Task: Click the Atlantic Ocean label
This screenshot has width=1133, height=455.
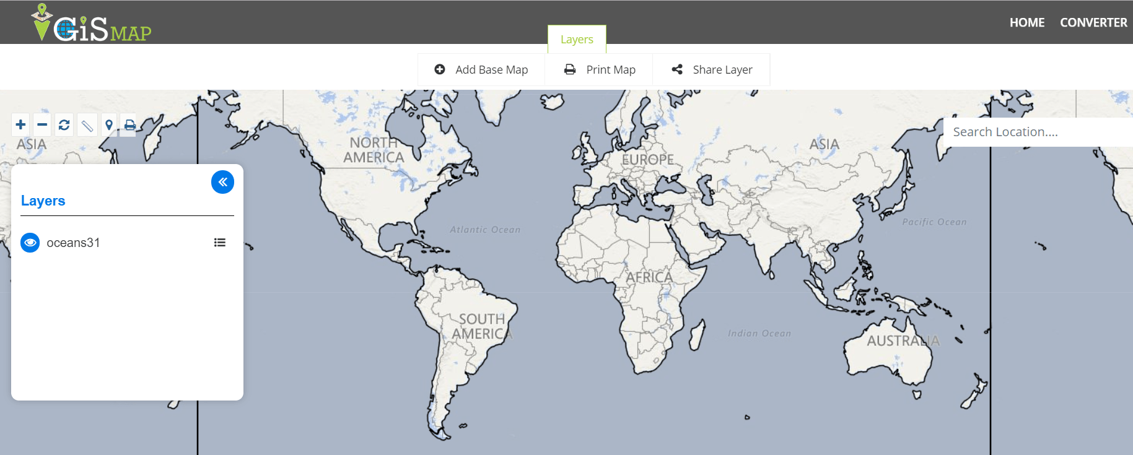Action: point(485,230)
